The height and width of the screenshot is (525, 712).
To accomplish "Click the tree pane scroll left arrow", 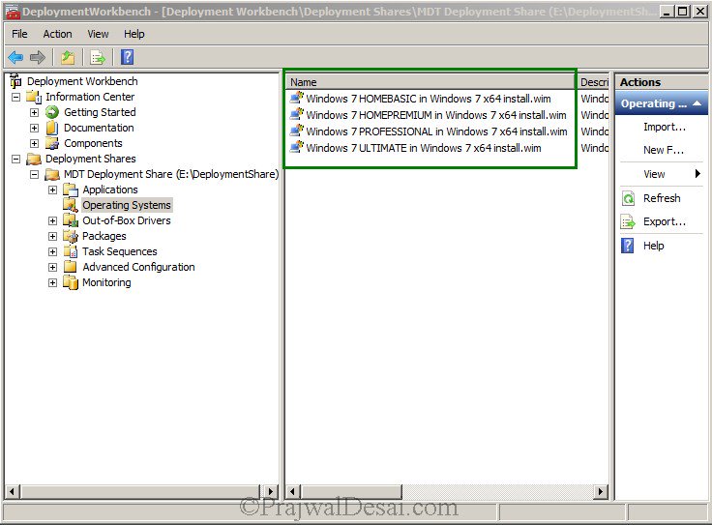I will 12,491.
